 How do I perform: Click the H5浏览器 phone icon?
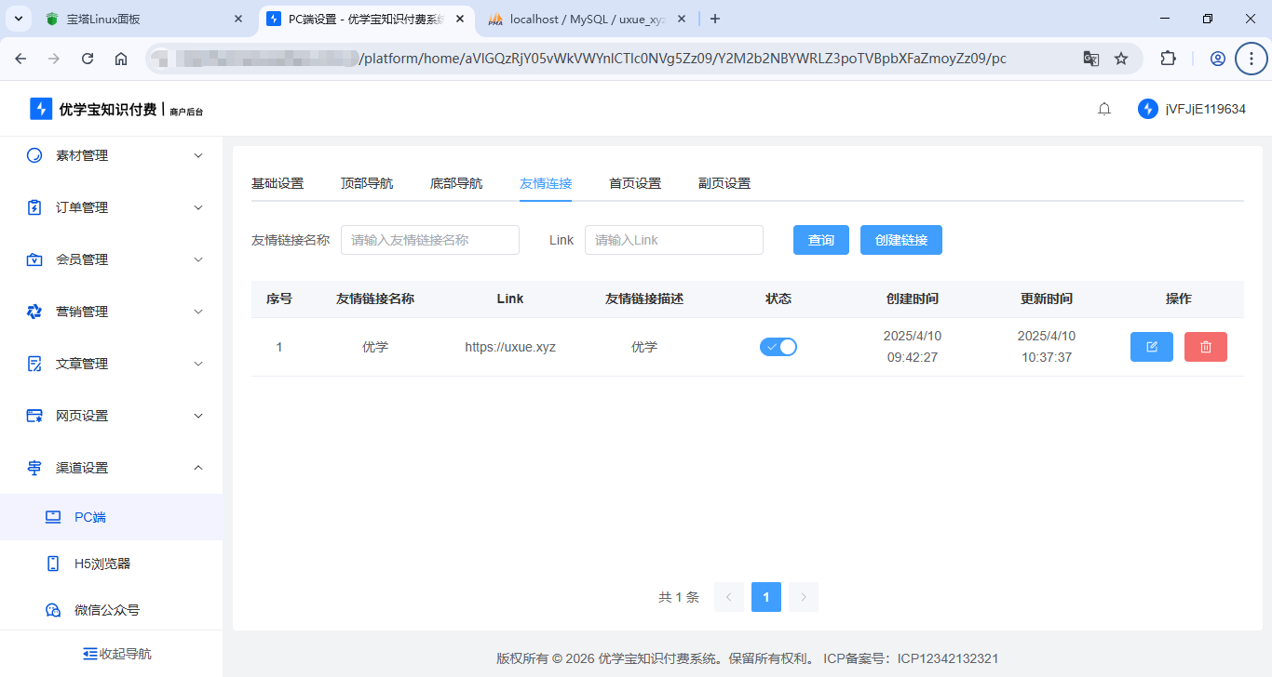(x=54, y=564)
